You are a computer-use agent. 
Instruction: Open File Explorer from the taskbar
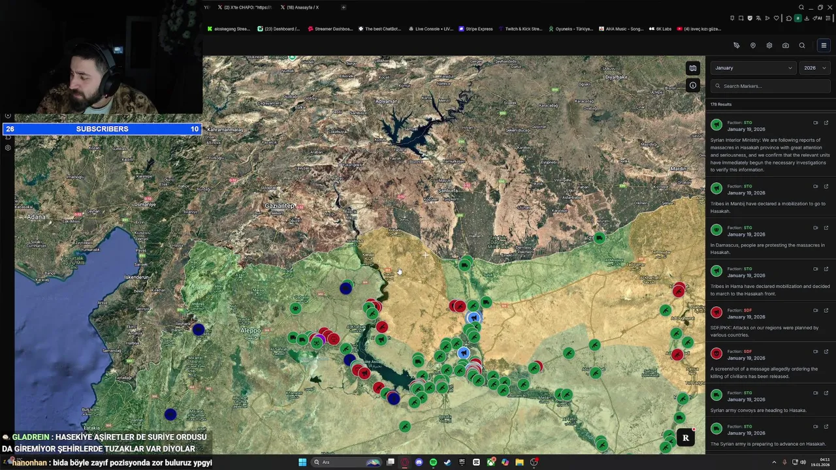(x=519, y=462)
